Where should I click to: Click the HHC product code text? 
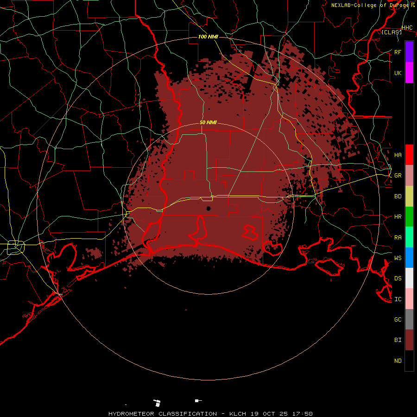(x=407, y=28)
